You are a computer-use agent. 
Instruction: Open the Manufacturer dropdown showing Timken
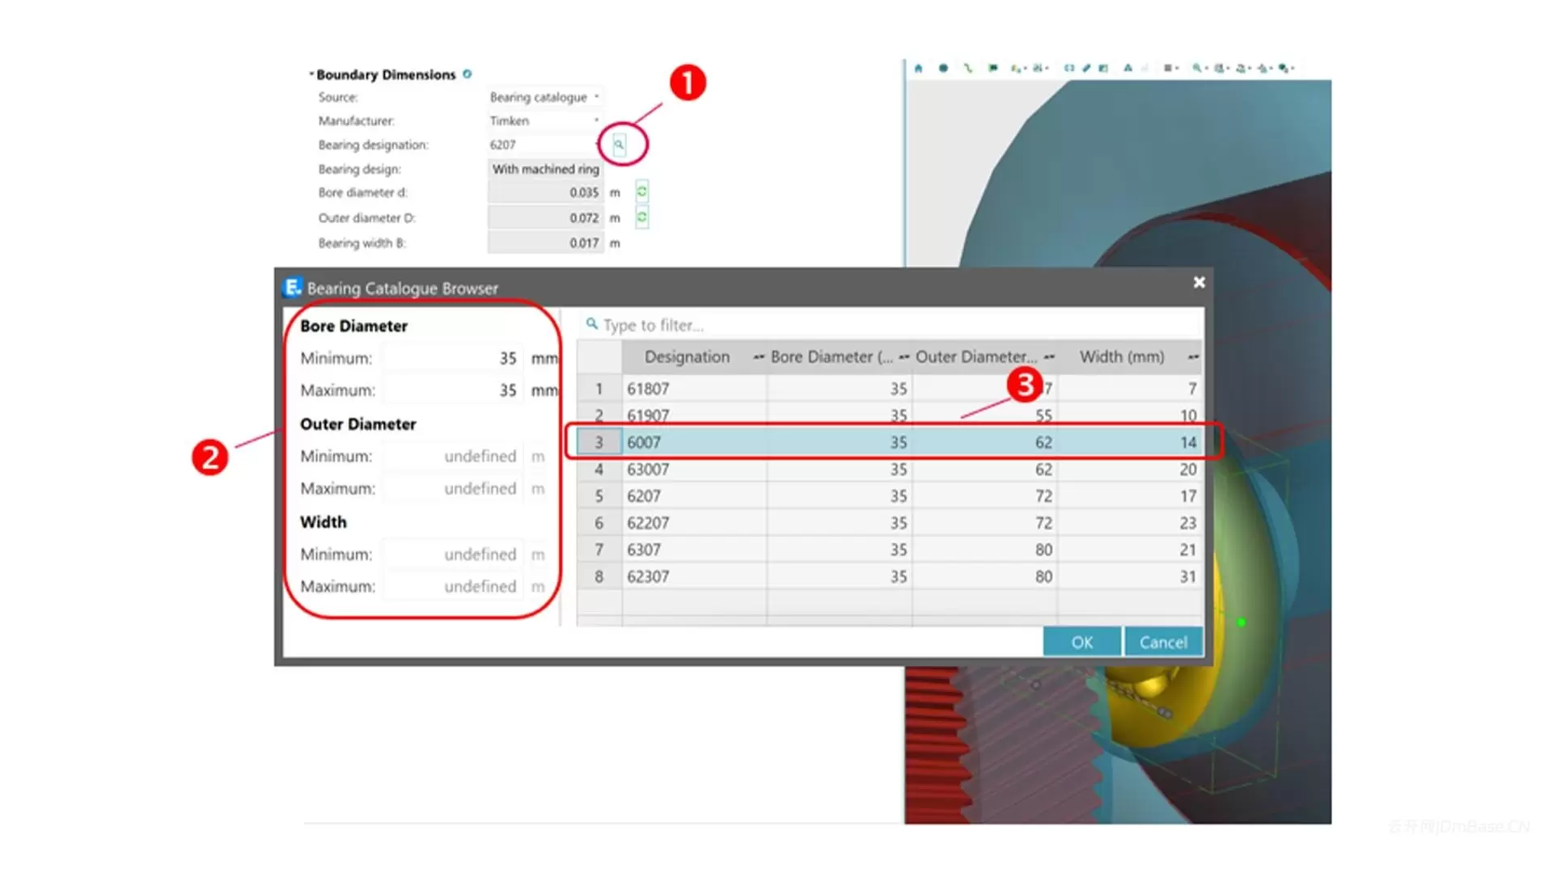coord(546,120)
